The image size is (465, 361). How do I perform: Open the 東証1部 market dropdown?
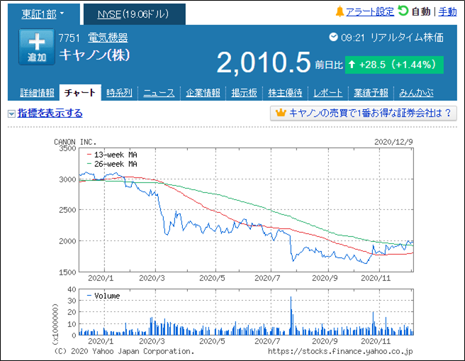(43, 14)
